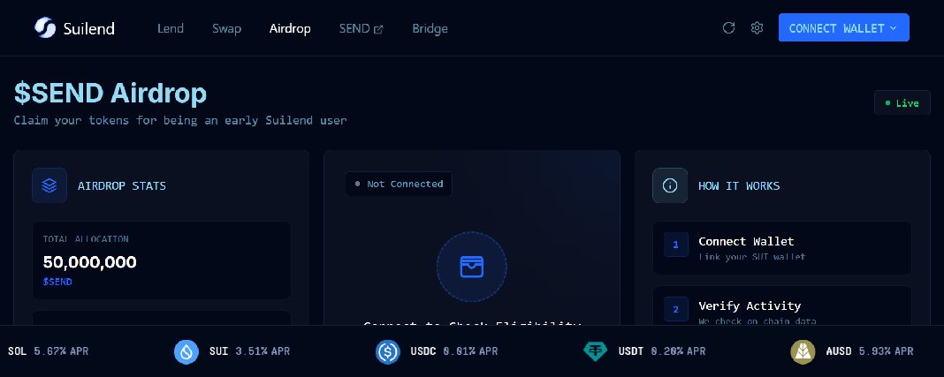Click the USDC coin ticker icon
This screenshot has height=377, width=944.
(x=388, y=351)
